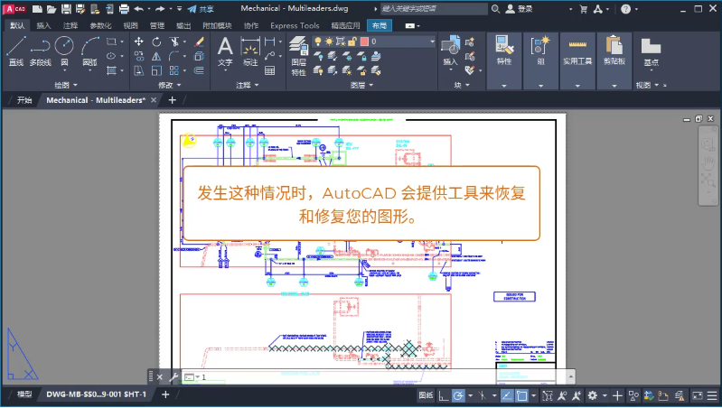The height and width of the screenshot is (408, 722).
Task: Click the Scale tool icon
Action: point(156,70)
